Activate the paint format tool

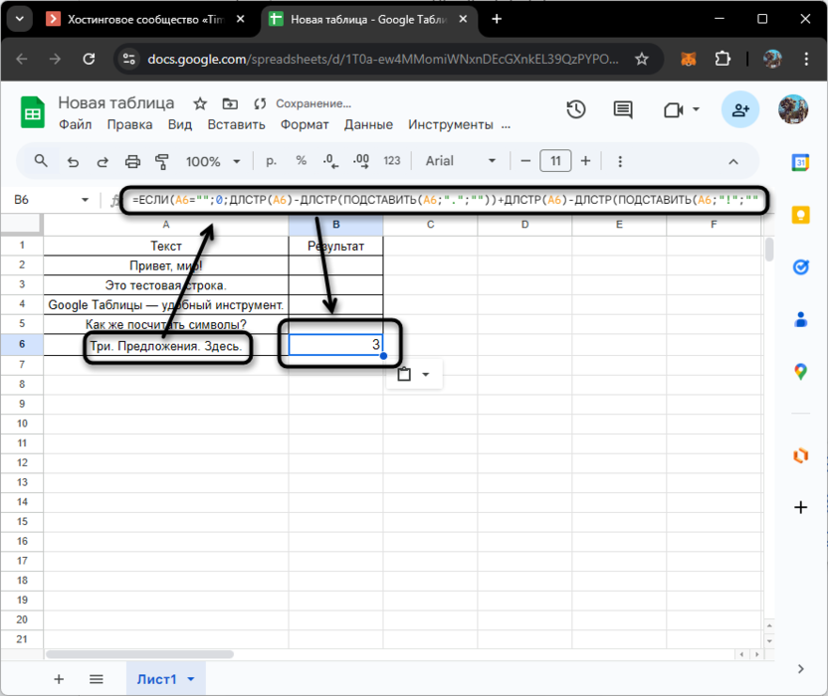tap(162, 161)
